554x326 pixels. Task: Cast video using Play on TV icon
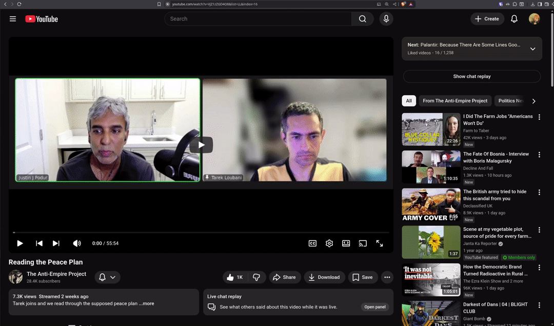tap(363, 244)
